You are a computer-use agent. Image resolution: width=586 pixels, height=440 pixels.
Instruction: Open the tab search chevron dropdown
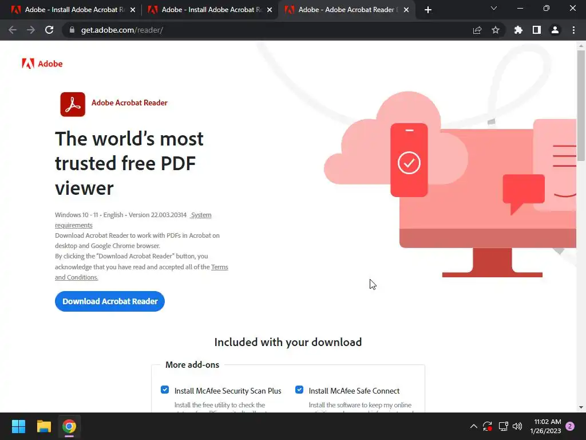click(x=494, y=8)
